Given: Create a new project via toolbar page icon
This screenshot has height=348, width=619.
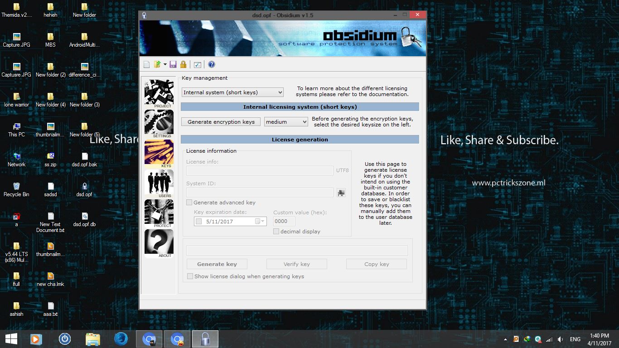Looking at the screenshot, I should click(146, 64).
